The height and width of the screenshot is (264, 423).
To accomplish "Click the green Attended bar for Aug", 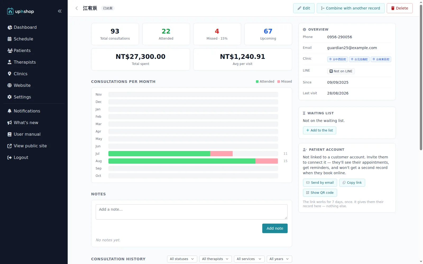I will tap(182, 161).
